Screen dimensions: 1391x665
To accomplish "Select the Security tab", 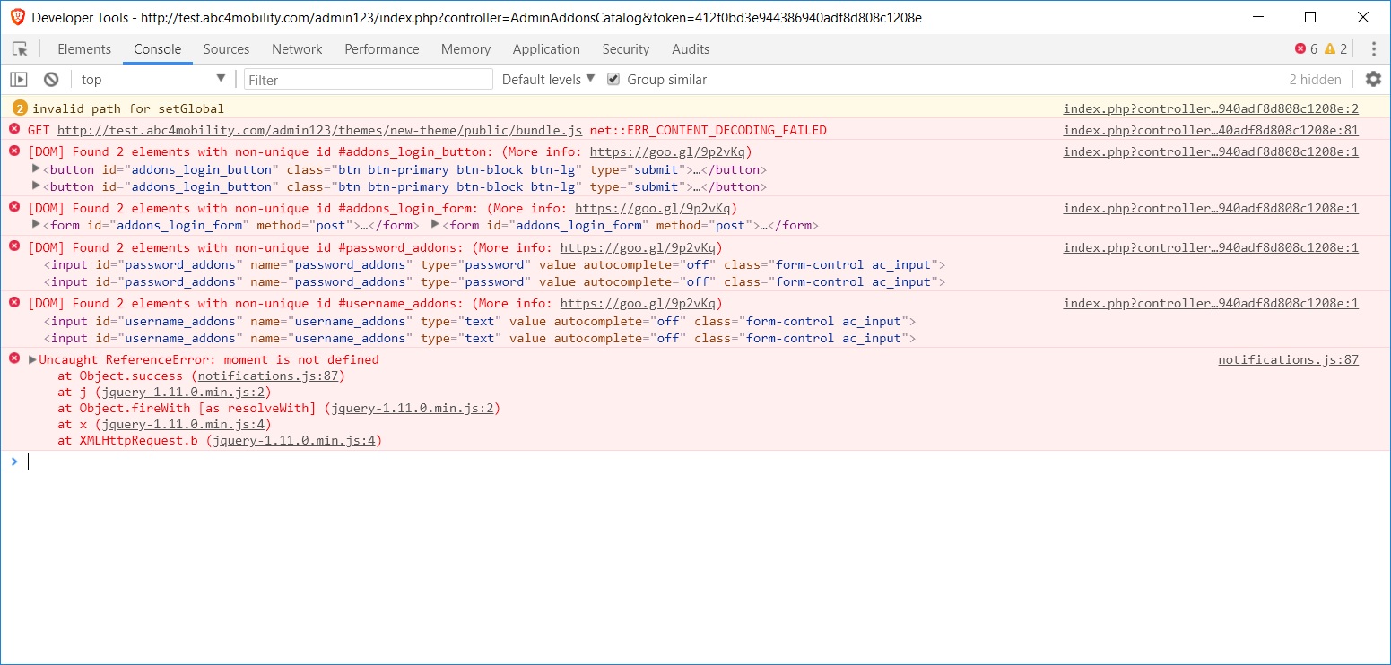I will pos(626,49).
